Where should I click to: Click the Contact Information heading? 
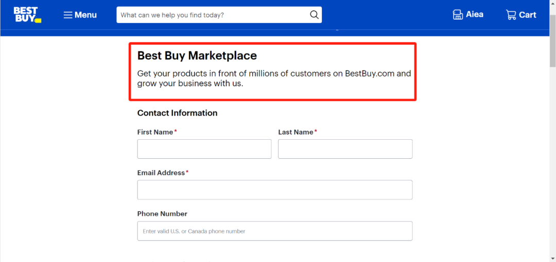[x=177, y=113]
